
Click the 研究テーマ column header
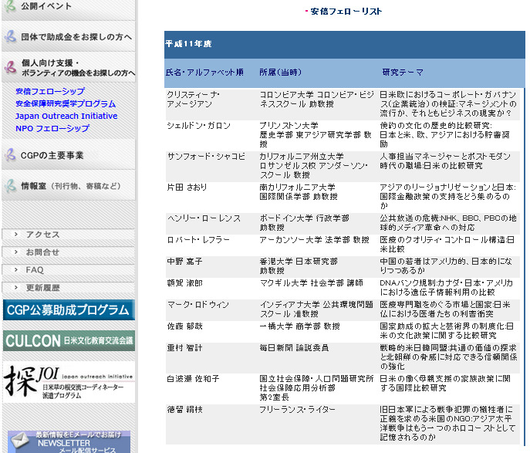tap(403, 73)
